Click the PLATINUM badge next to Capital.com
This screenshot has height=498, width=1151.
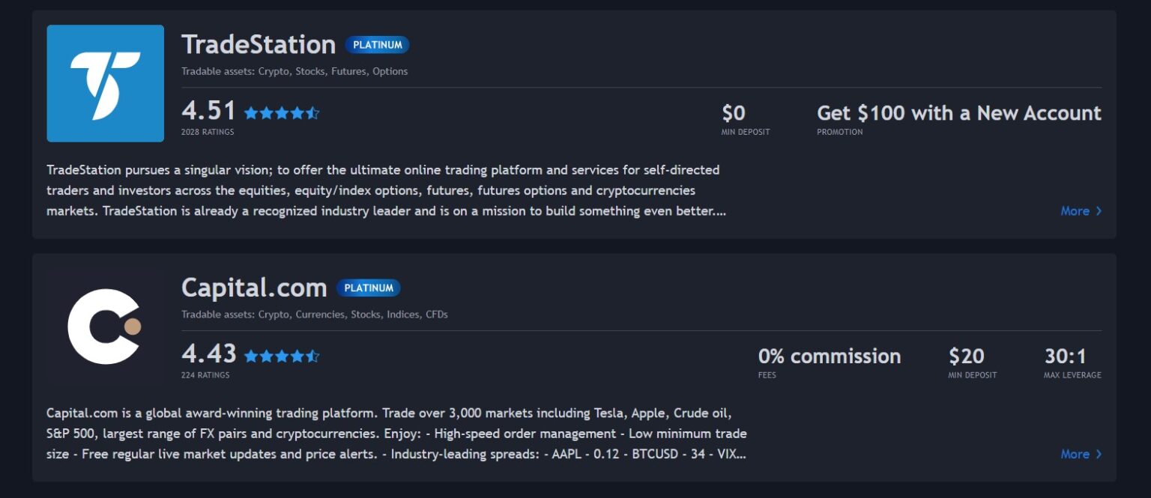tap(369, 288)
